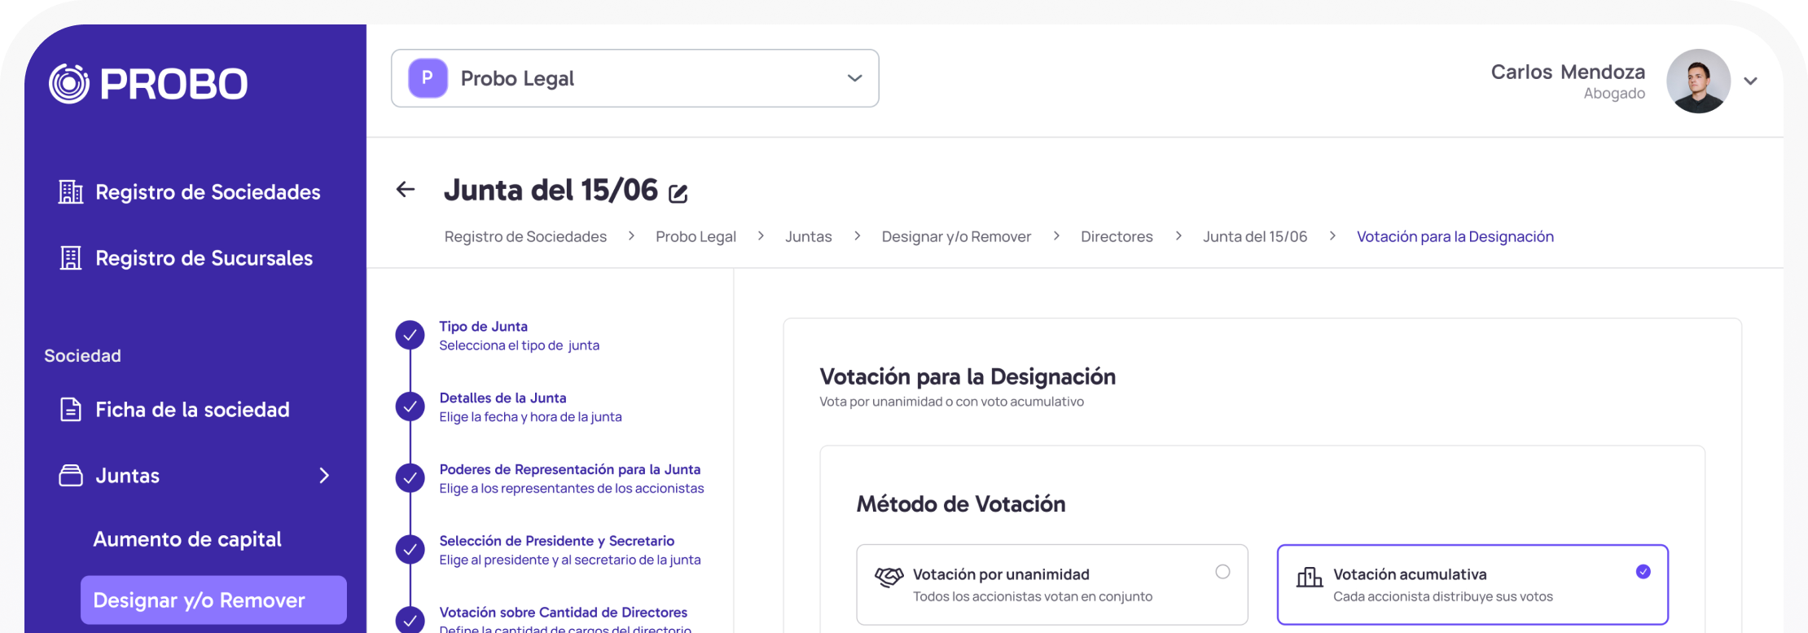1808x633 pixels.
Task: Click the podium icon for cumulative voting
Action: point(1310,577)
